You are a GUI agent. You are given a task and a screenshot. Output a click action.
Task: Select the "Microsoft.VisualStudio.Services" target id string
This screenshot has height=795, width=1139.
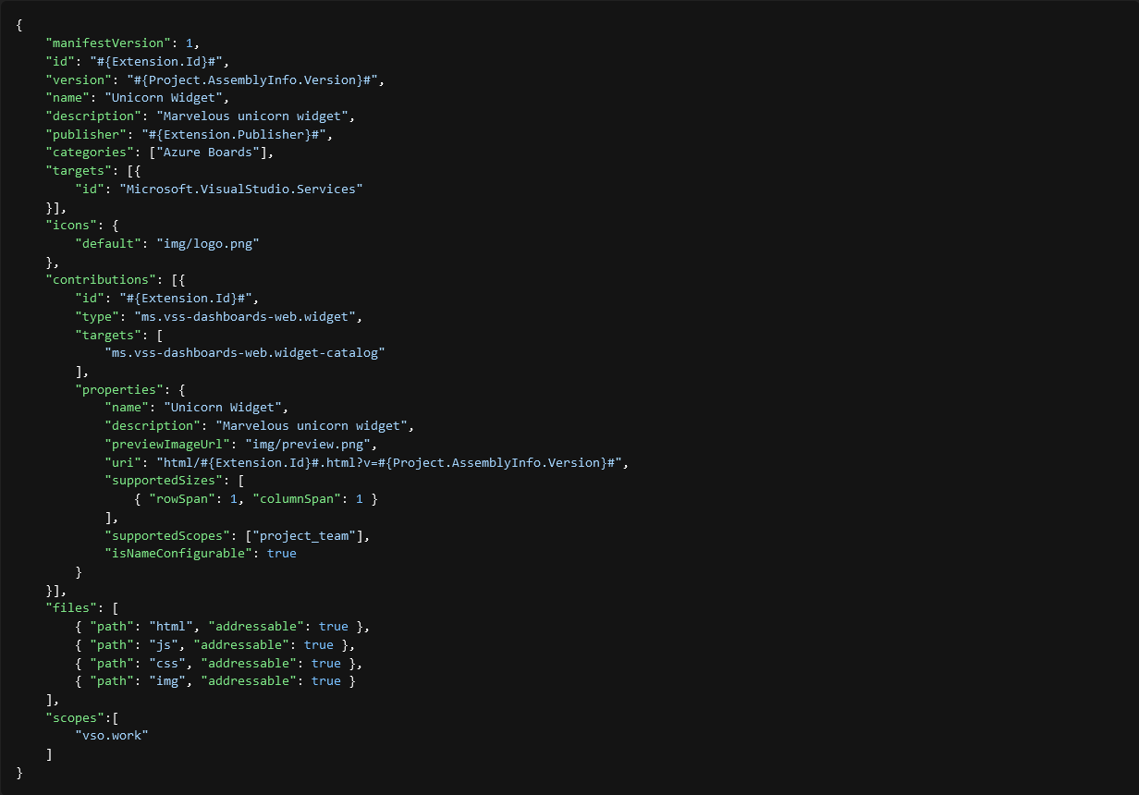click(x=240, y=190)
